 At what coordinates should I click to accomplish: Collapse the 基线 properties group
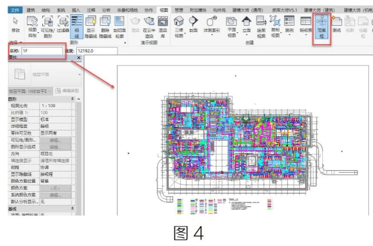73,208
